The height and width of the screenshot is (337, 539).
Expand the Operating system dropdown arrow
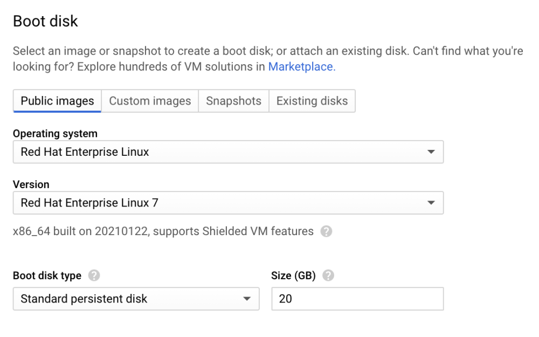coord(431,152)
